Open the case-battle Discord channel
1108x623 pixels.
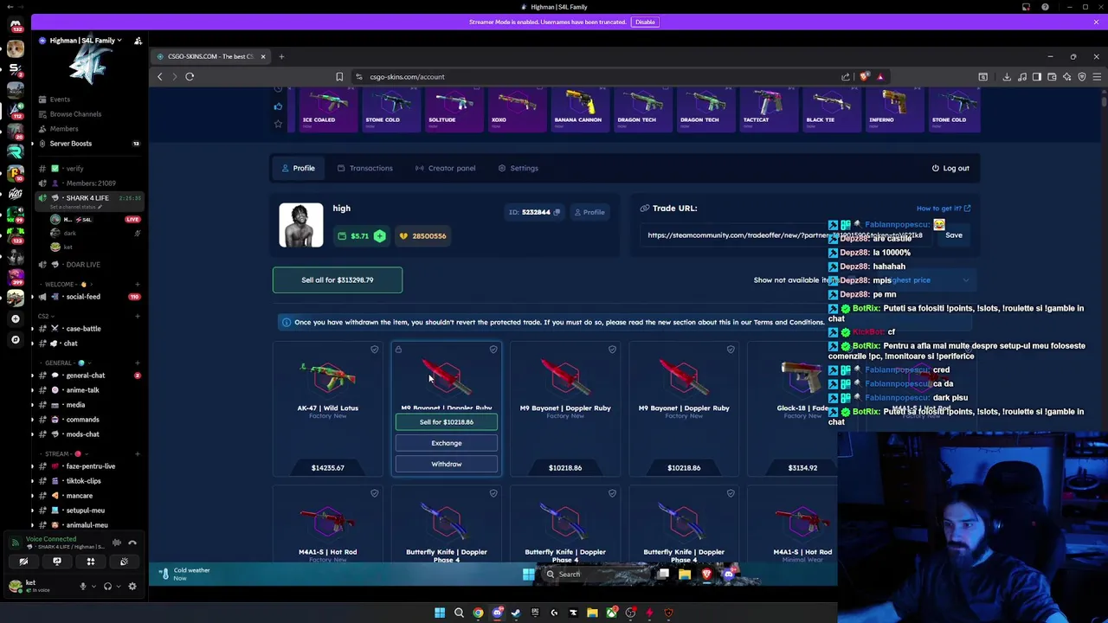pyautogui.click(x=83, y=329)
